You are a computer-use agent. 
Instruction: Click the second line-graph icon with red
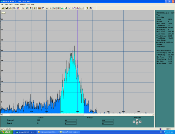pyautogui.click(x=74, y=8)
